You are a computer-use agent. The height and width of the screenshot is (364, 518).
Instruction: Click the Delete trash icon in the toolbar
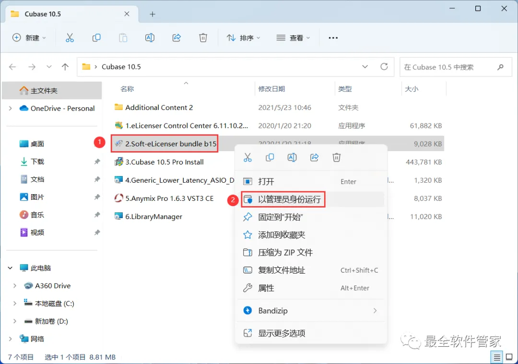coord(203,38)
